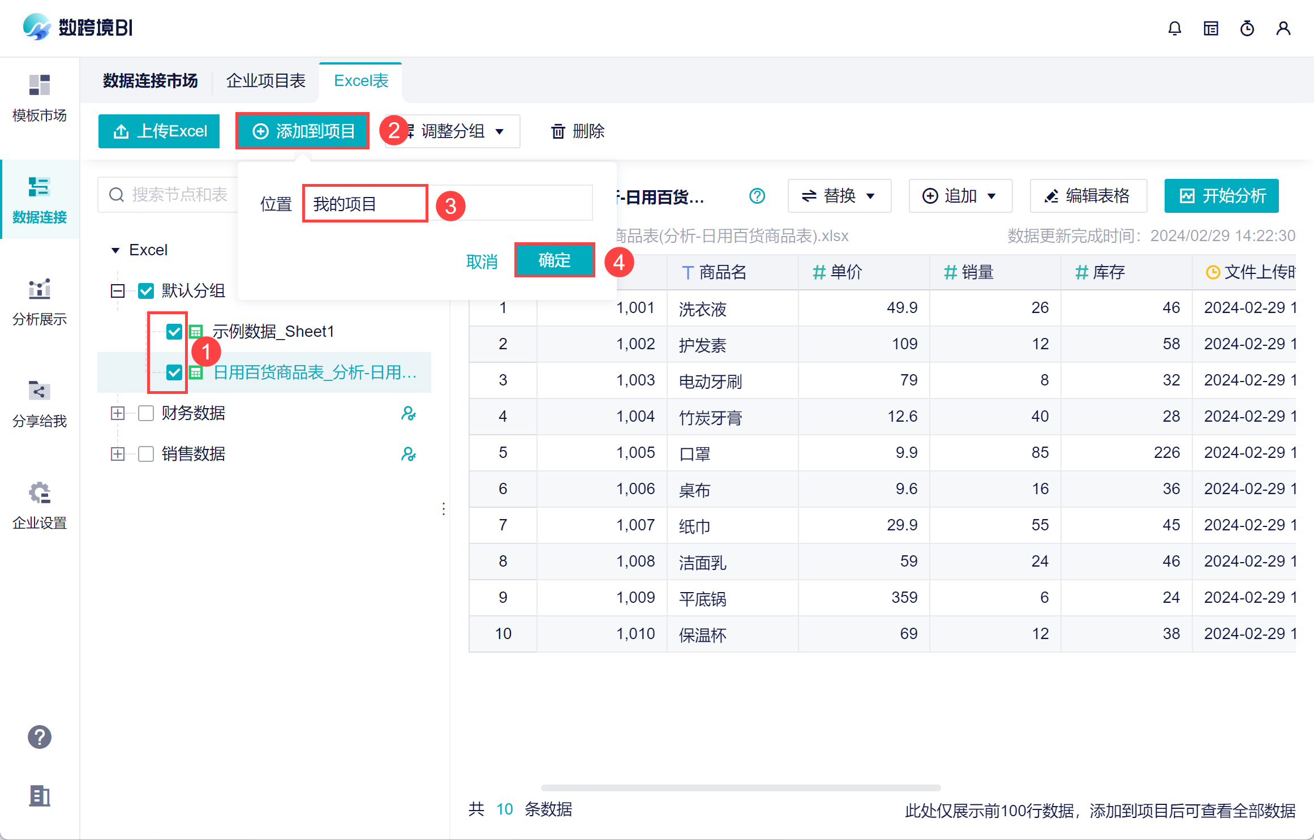Open the notifications bell icon
Image resolution: width=1314 pixels, height=840 pixels.
pyautogui.click(x=1174, y=28)
